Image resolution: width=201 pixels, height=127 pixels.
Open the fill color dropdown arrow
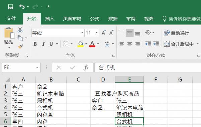click(x=86, y=44)
